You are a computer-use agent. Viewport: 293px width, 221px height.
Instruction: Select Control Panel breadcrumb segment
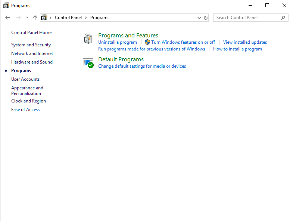tap(68, 18)
